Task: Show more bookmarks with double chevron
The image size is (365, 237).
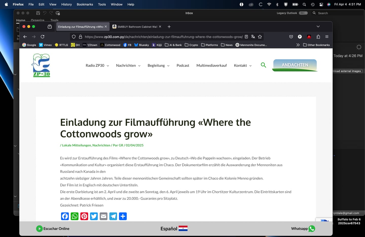Action: (298, 45)
